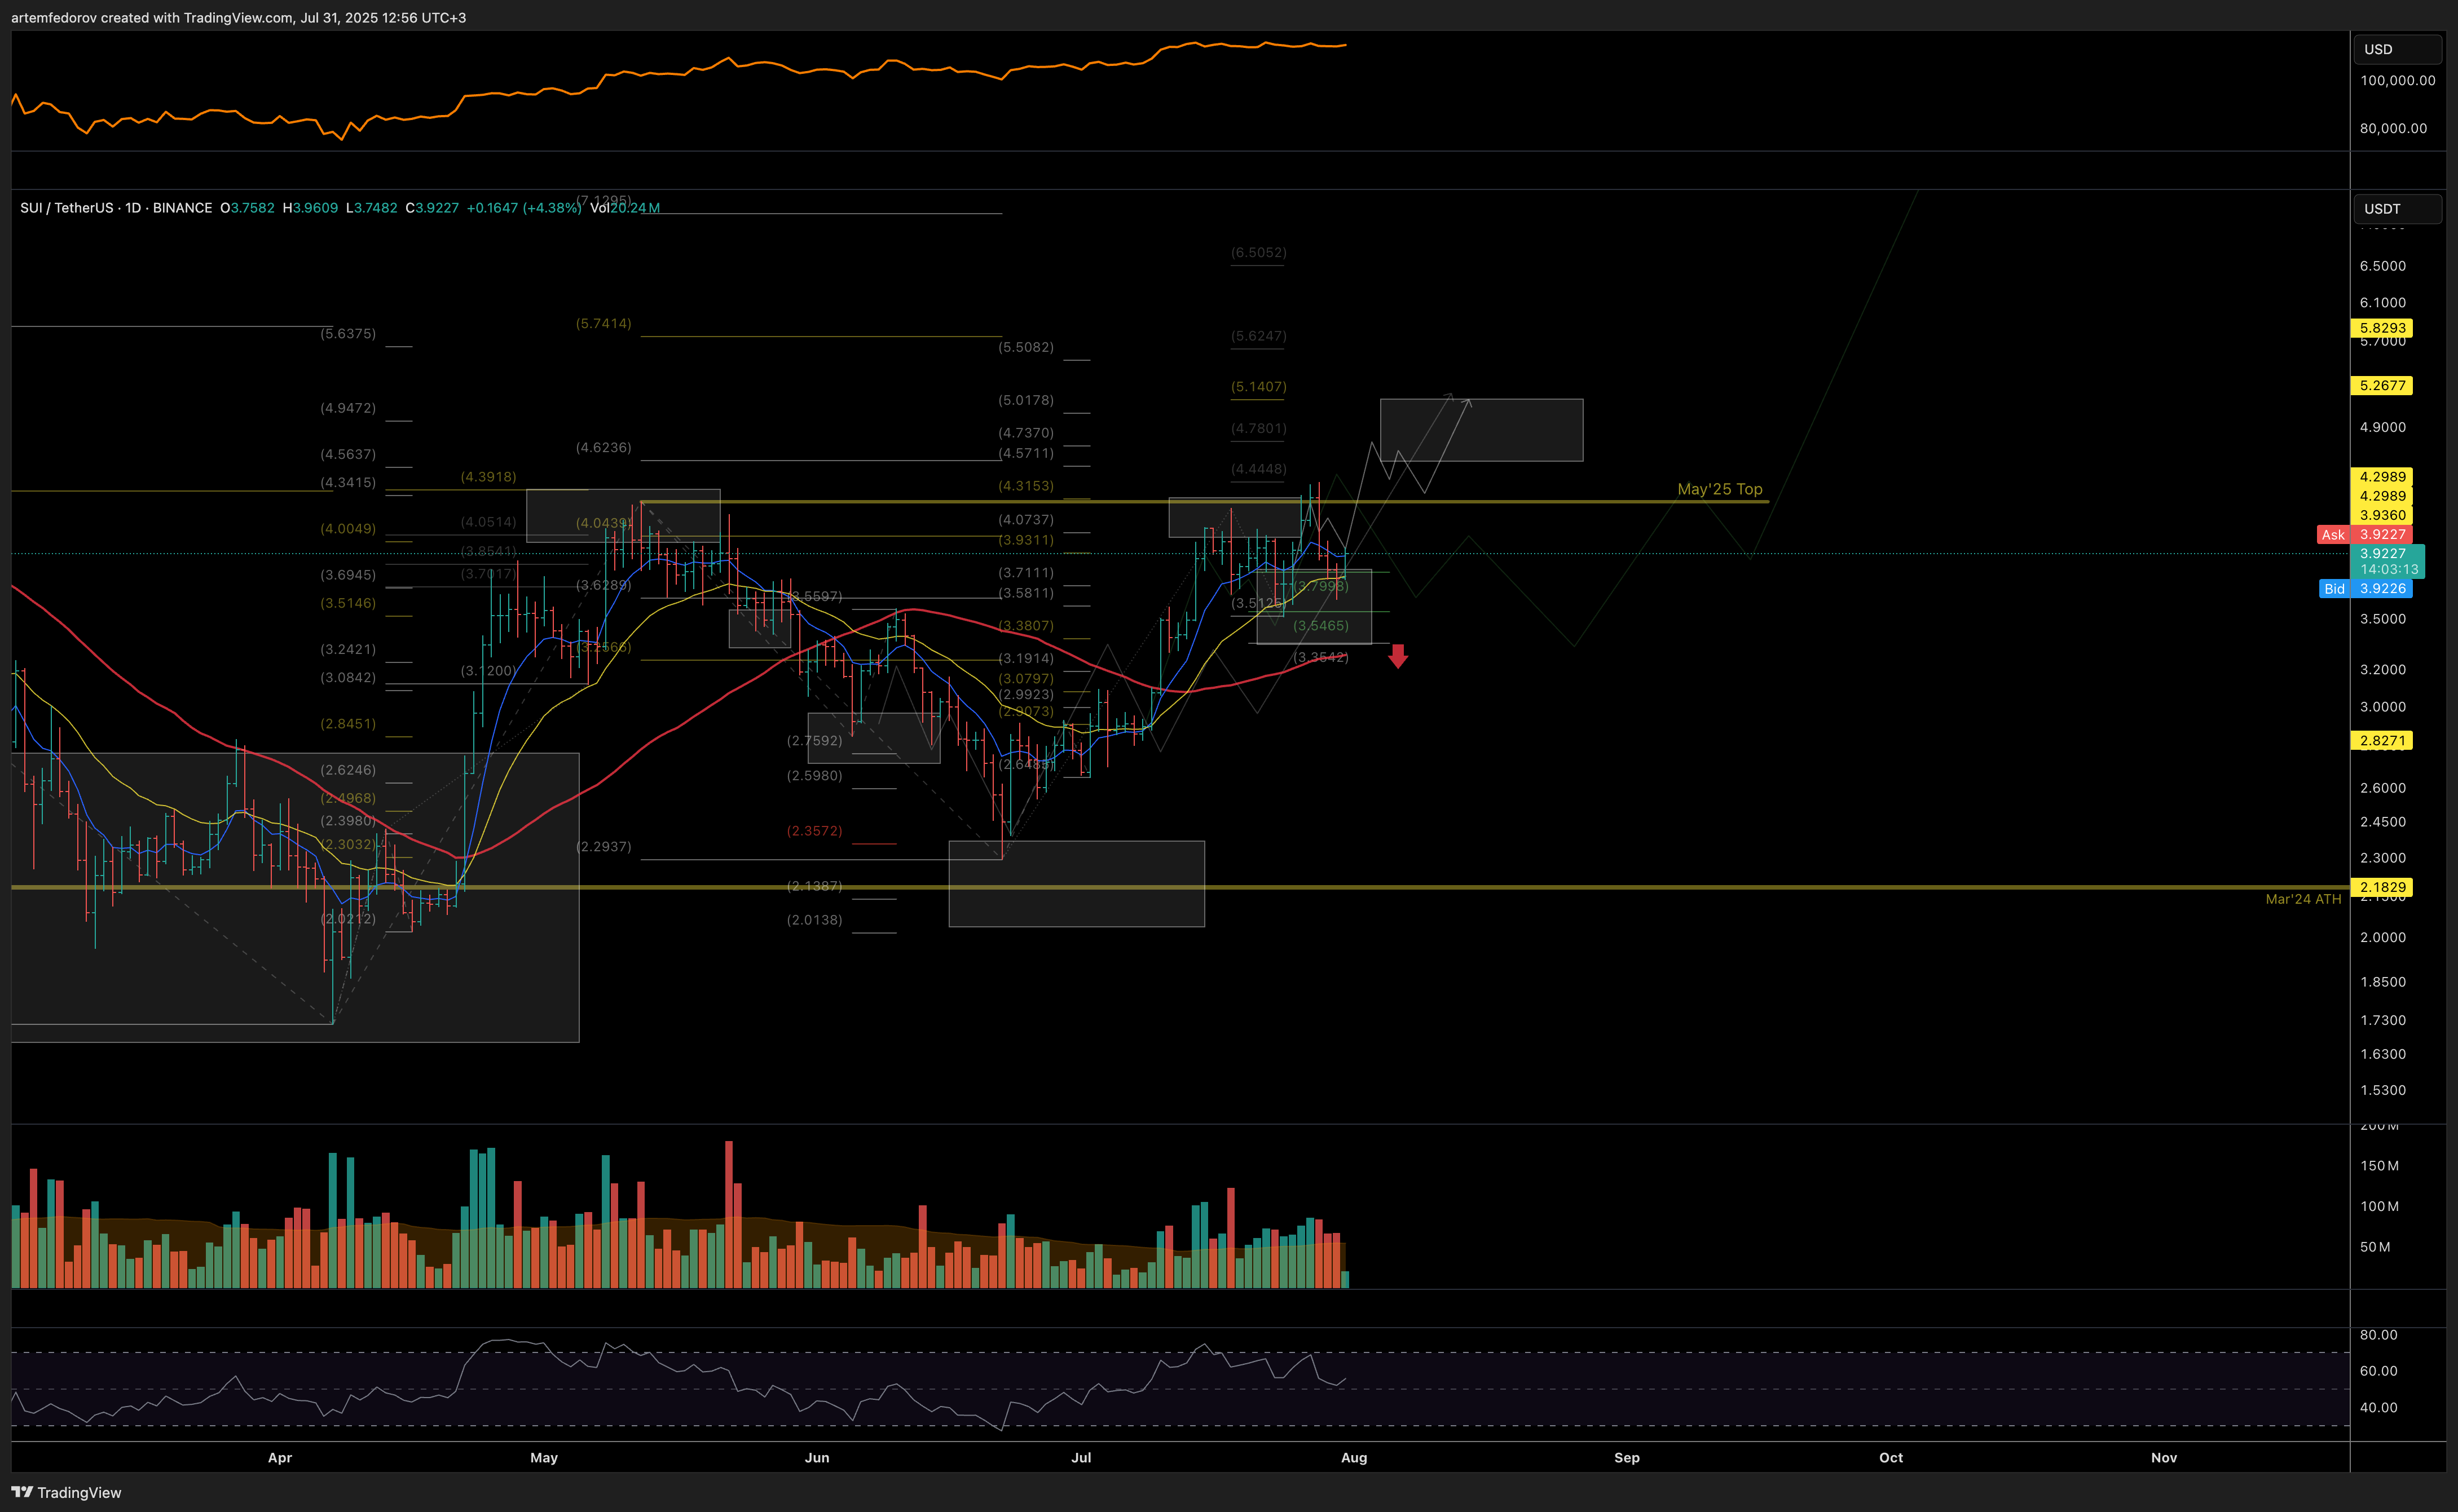
Task: Click the Bid 3.9226 price label
Action: pos(2365,589)
